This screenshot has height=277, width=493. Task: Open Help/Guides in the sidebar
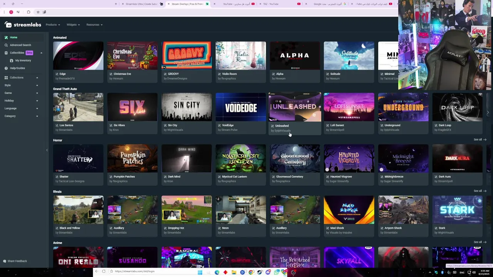(x=17, y=68)
